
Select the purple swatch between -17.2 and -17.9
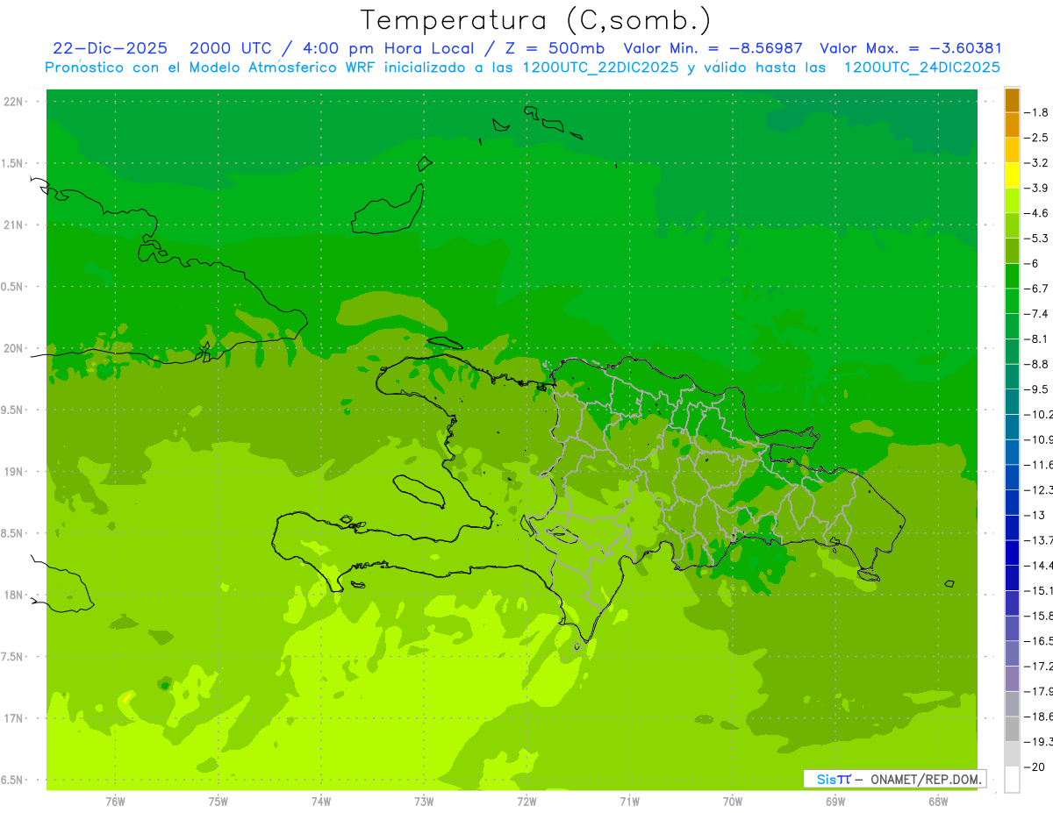pyautogui.click(x=1012, y=678)
